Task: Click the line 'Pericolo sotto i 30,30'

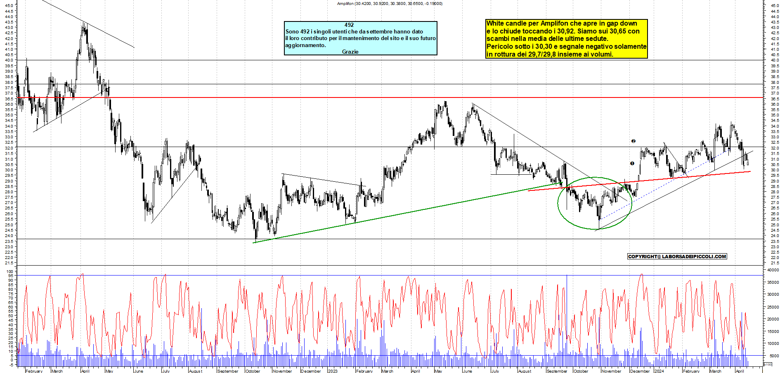Action: 566,46
